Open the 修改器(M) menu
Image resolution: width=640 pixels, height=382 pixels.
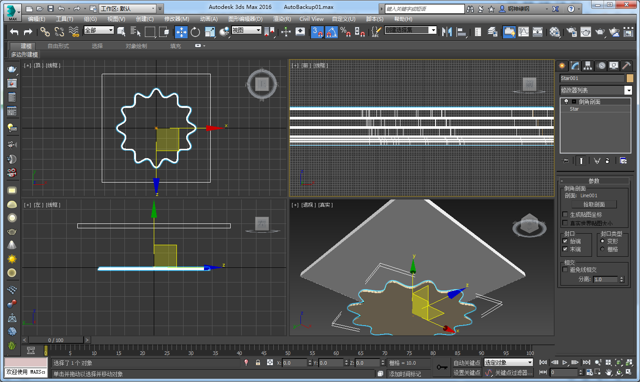[x=176, y=19]
